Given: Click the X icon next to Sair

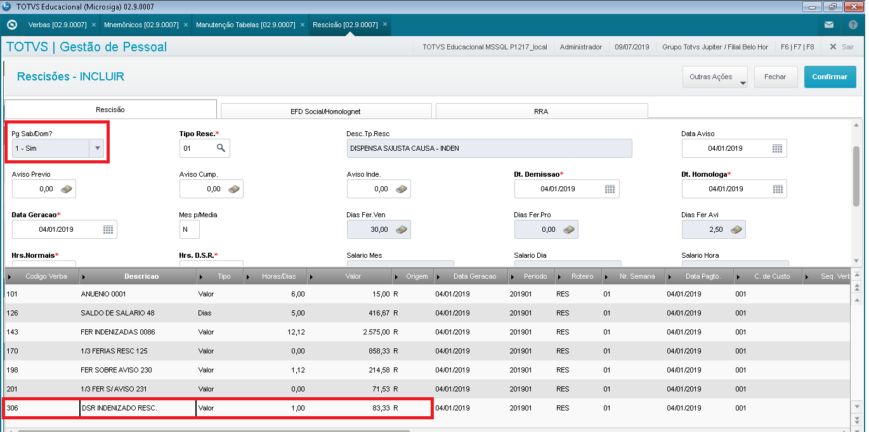Looking at the screenshot, I should [x=833, y=47].
